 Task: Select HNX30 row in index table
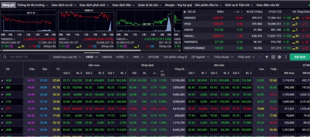point(246,30)
